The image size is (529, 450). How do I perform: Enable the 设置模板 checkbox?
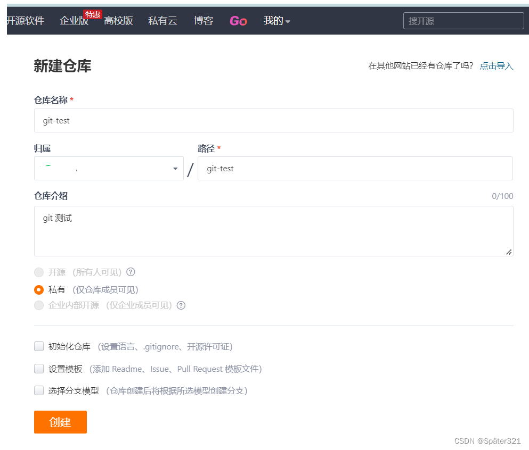pyautogui.click(x=39, y=369)
